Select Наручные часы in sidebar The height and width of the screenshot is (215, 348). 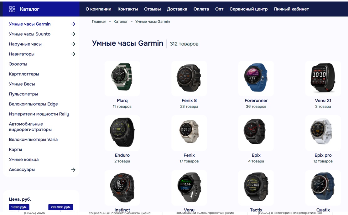point(25,44)
